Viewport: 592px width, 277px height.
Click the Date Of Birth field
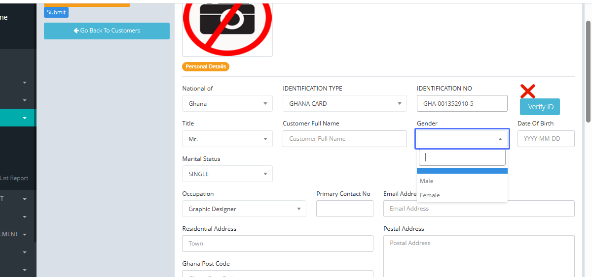(x=546, y=139)
